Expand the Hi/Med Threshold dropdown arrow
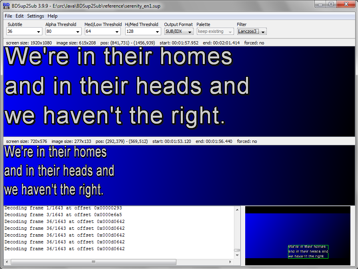 157,32
